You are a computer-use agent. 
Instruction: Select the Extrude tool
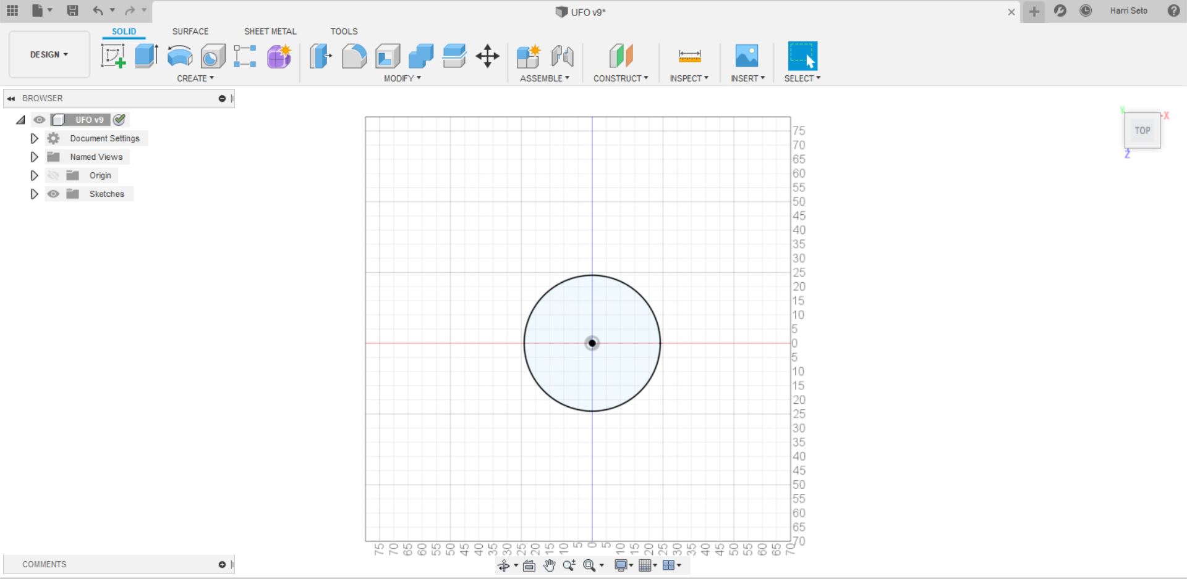coord(147,56)
